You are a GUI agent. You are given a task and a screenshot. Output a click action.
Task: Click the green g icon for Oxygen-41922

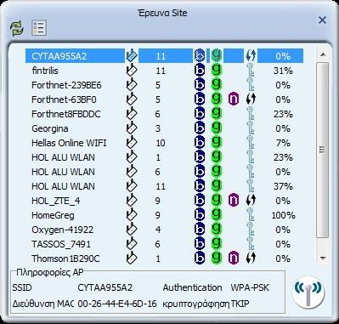pos(217,229)
